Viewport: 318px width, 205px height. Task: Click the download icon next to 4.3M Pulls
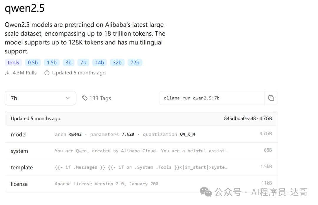[x=7, y=73]
